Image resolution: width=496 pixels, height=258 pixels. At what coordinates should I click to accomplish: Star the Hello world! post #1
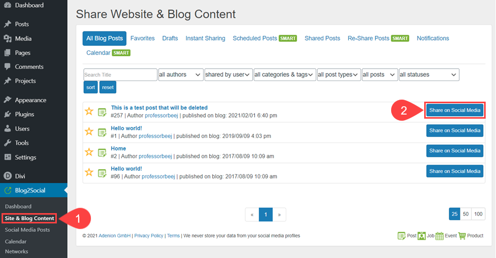(x=89, y=132)
